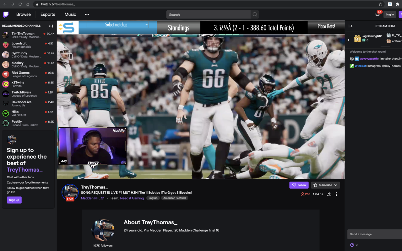Viewport: 402px width, 251px height.
Task: Click the overlay extension S logo
Action: coord(68,28)
